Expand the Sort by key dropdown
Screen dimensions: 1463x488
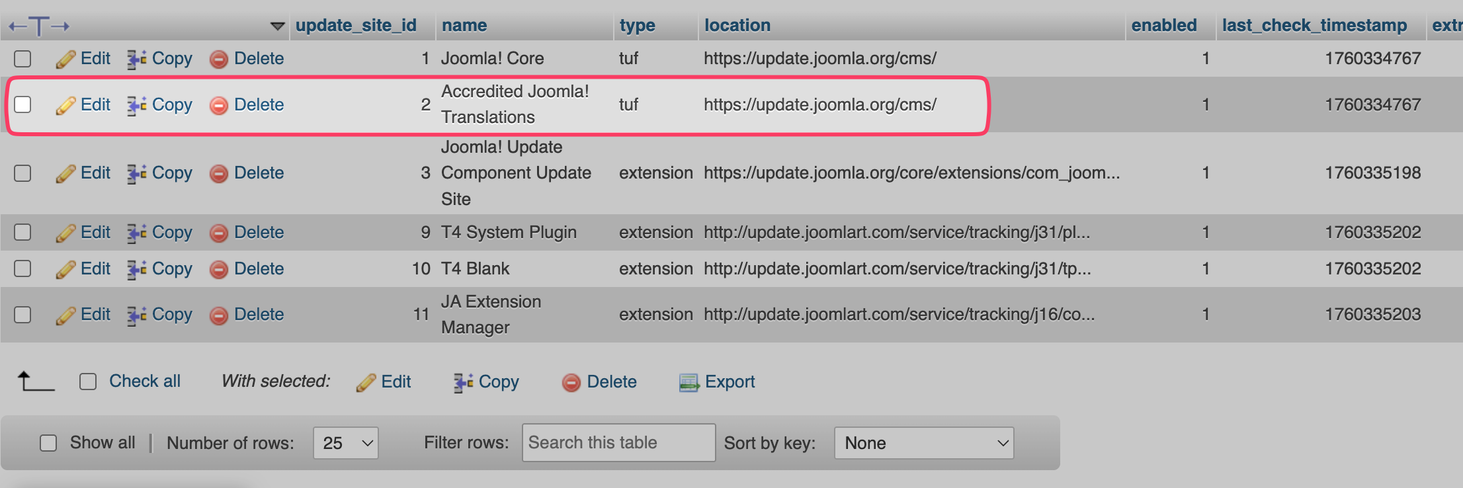pyautogui.click(x=924, y=443)
